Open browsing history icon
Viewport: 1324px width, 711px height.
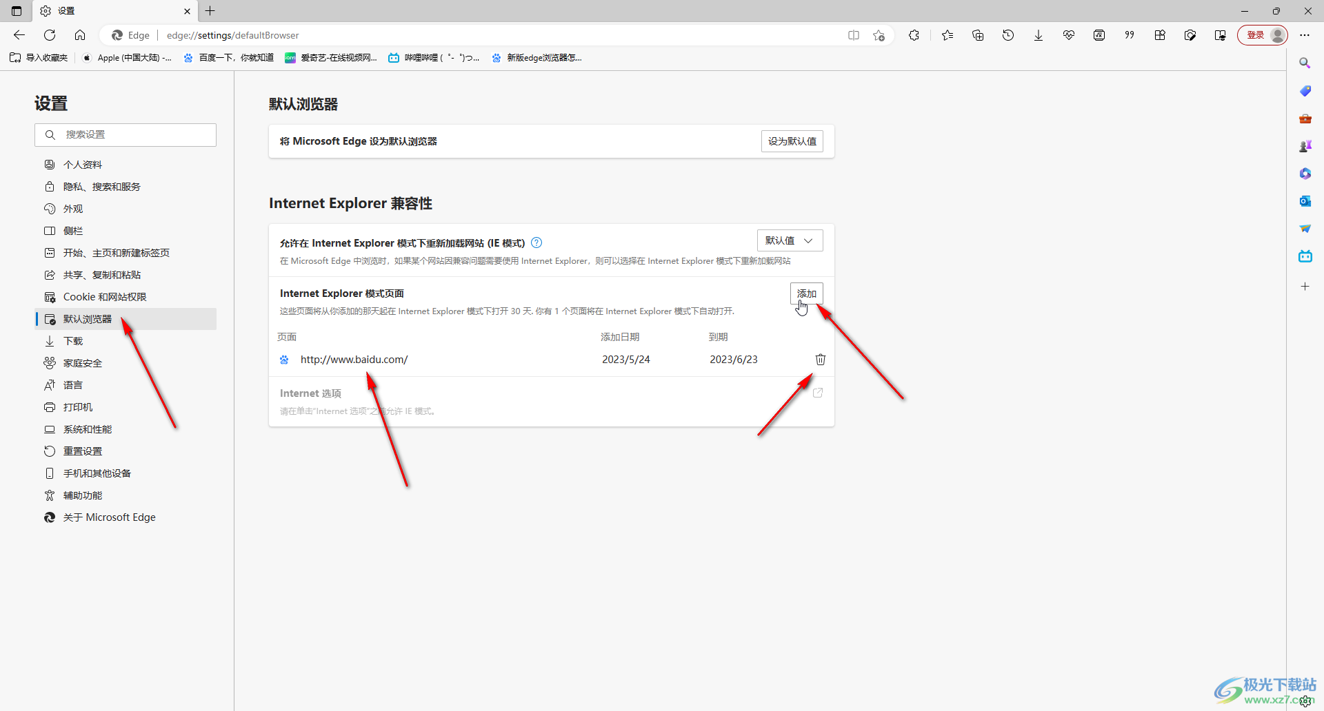1008,35
